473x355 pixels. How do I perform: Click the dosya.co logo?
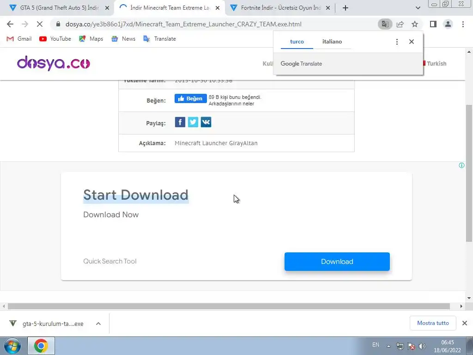pos(54,63)
